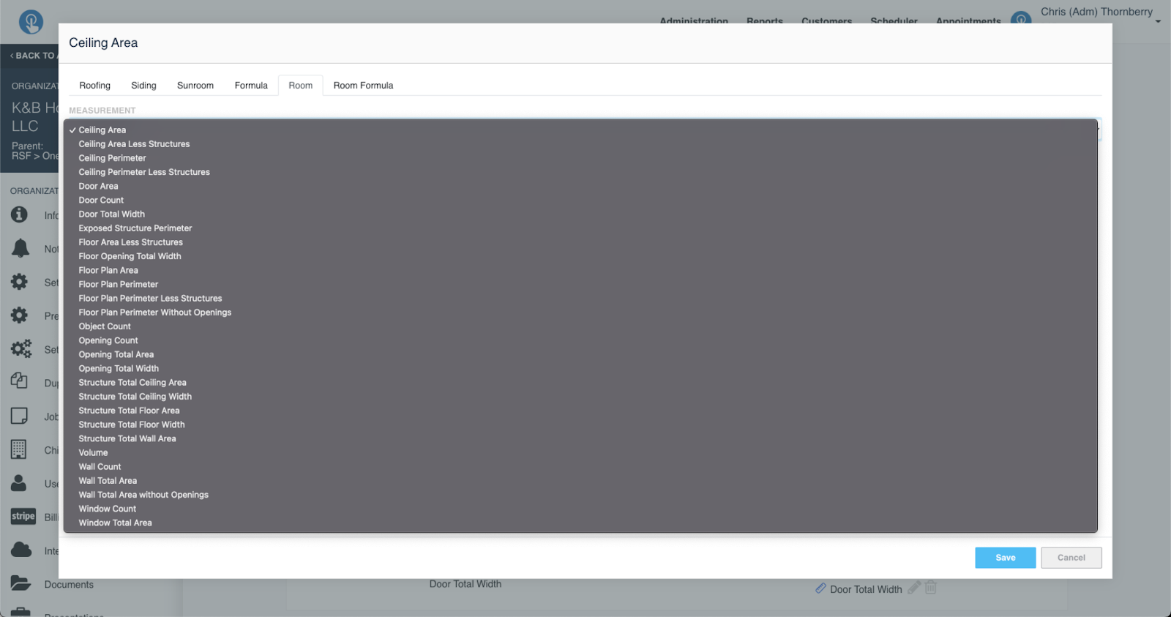Choose Floor Plan Perimeter Without Openings option
The image size is (1171, 617).
[580, 313]
